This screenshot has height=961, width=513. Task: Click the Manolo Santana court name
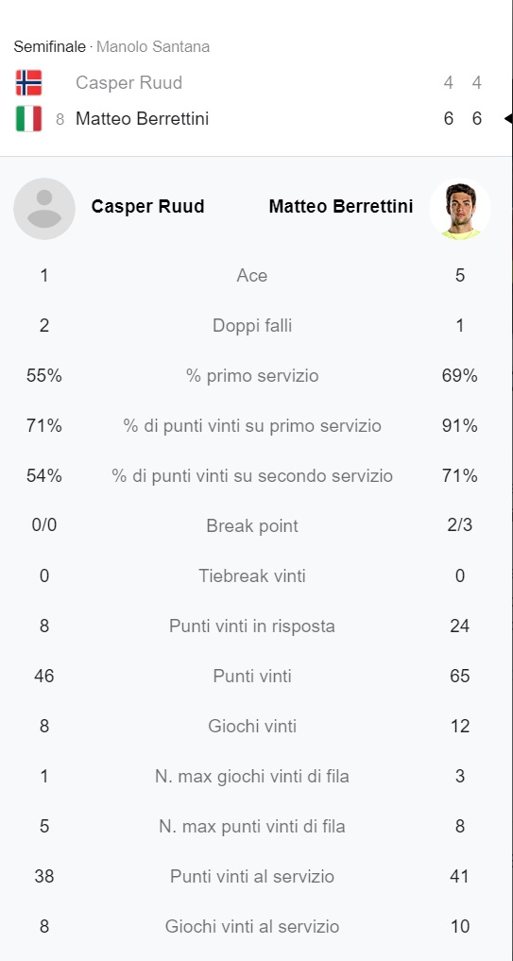153,46
